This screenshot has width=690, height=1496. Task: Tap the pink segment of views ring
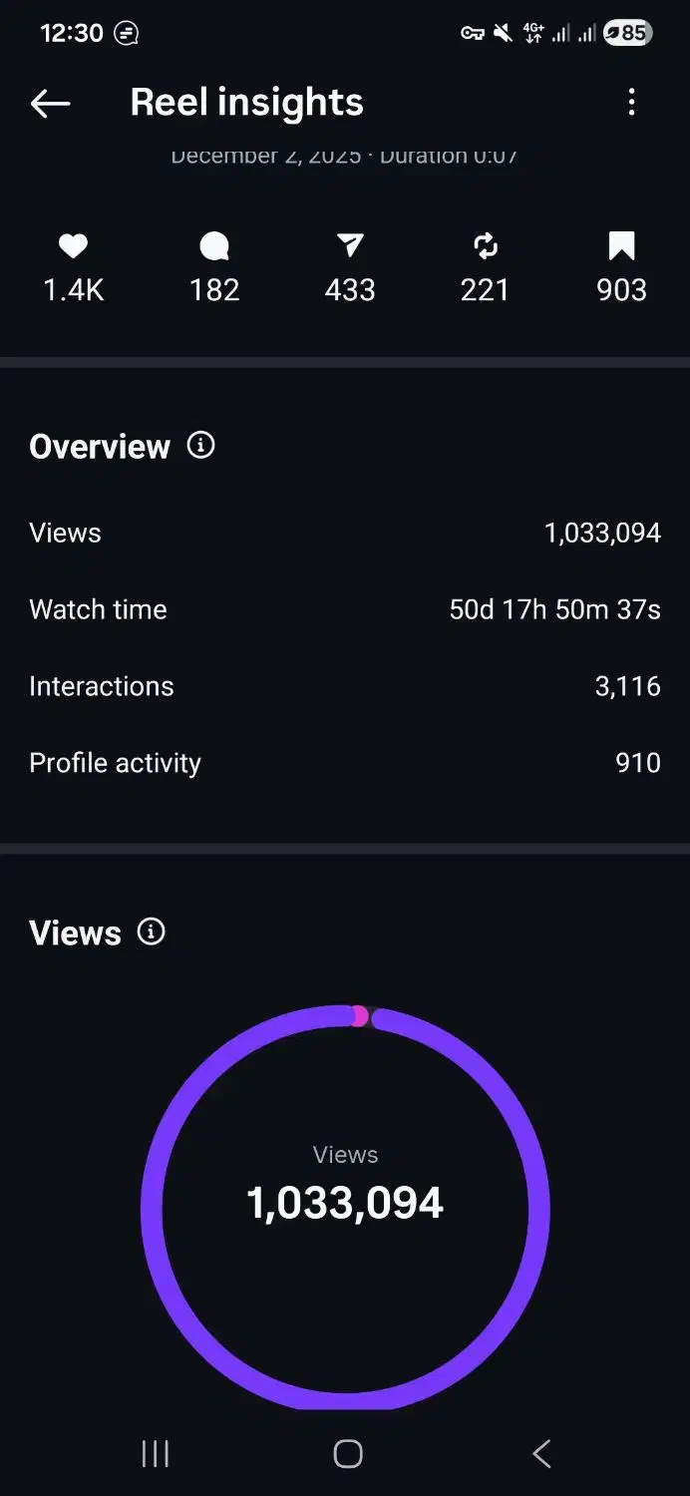(359, 1016)
